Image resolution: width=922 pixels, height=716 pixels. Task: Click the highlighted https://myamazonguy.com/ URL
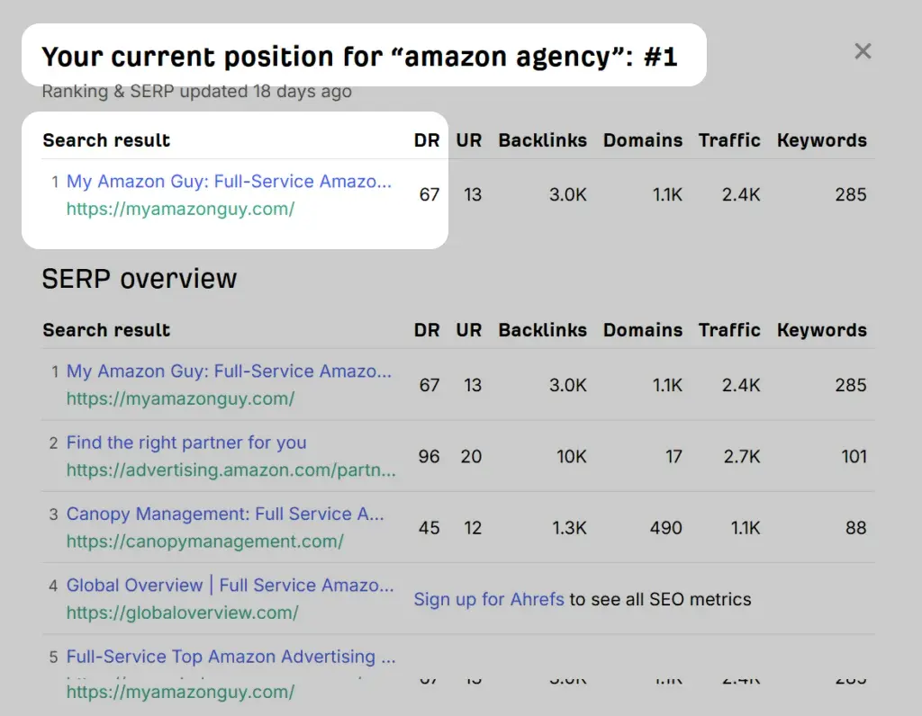(x=180, y=210)
